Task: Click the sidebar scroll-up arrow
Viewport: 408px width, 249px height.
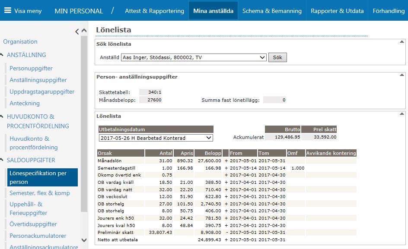Action: pos(84,31)
